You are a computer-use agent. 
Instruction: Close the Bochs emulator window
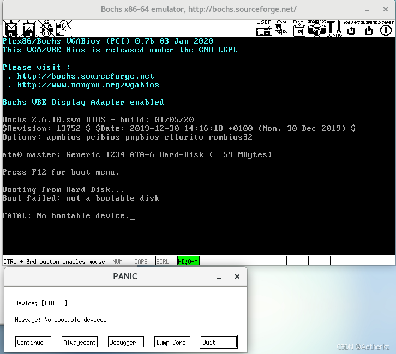click(386, 9)
